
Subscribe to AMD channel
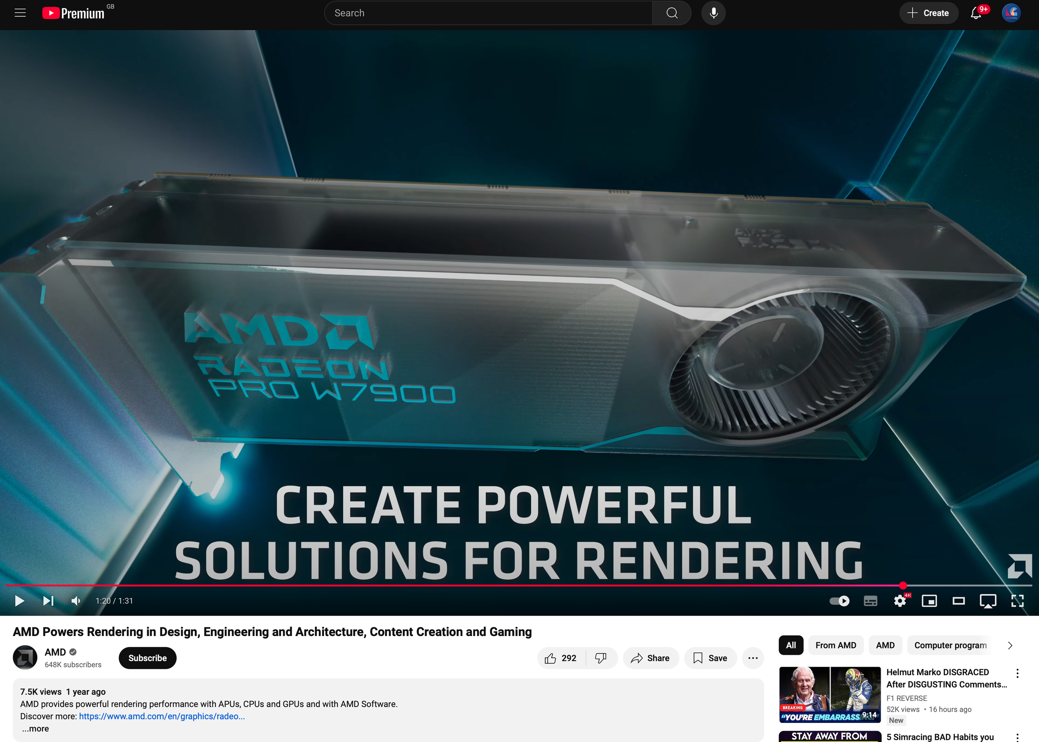pos(147,658)
